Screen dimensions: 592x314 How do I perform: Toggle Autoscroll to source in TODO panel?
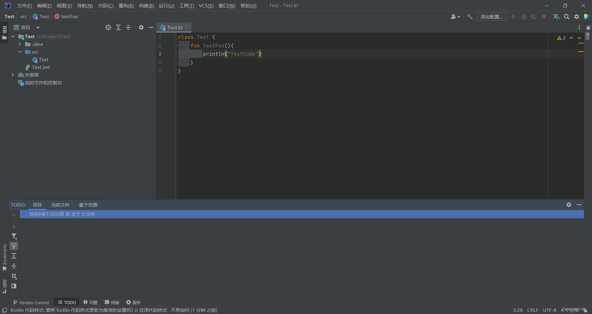point(14,246)
